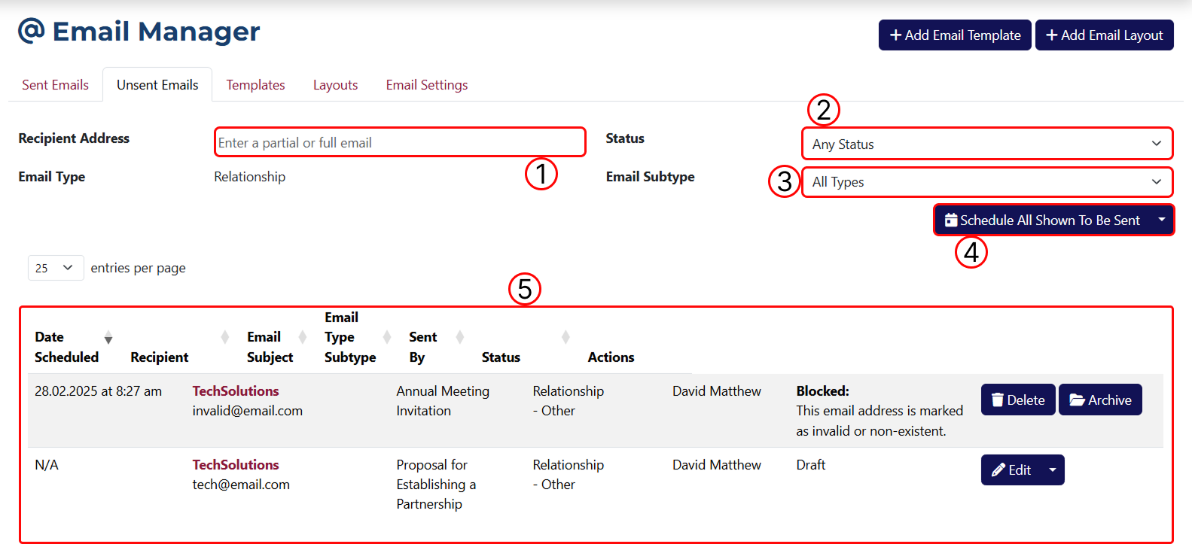Image resolution: width=1192 pixels, height=544 pixels.
Task: Click calendar icon on Schedule All button
Action: [951, 220]
